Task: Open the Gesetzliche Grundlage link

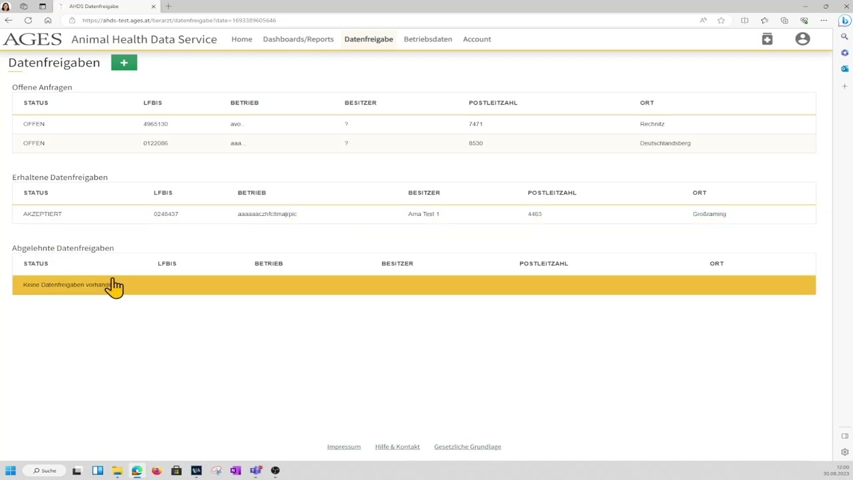Action: (467, 447)
